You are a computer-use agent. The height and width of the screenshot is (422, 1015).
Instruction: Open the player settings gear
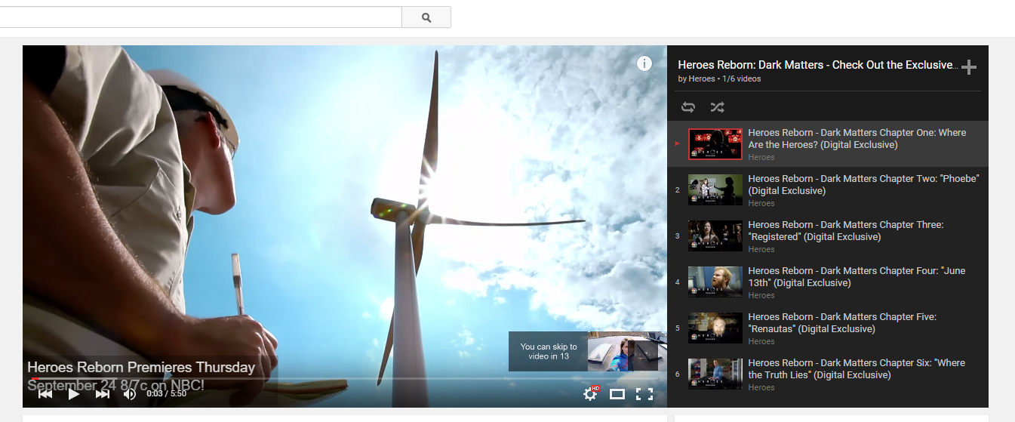pos(591,393)
